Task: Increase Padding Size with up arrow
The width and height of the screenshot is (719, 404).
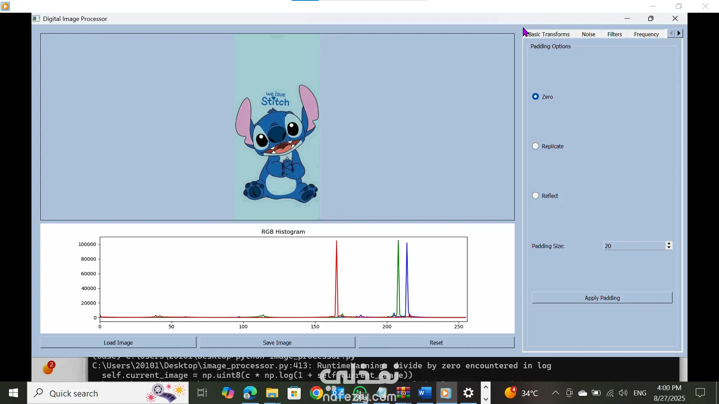Action: (x=669, y=244)
